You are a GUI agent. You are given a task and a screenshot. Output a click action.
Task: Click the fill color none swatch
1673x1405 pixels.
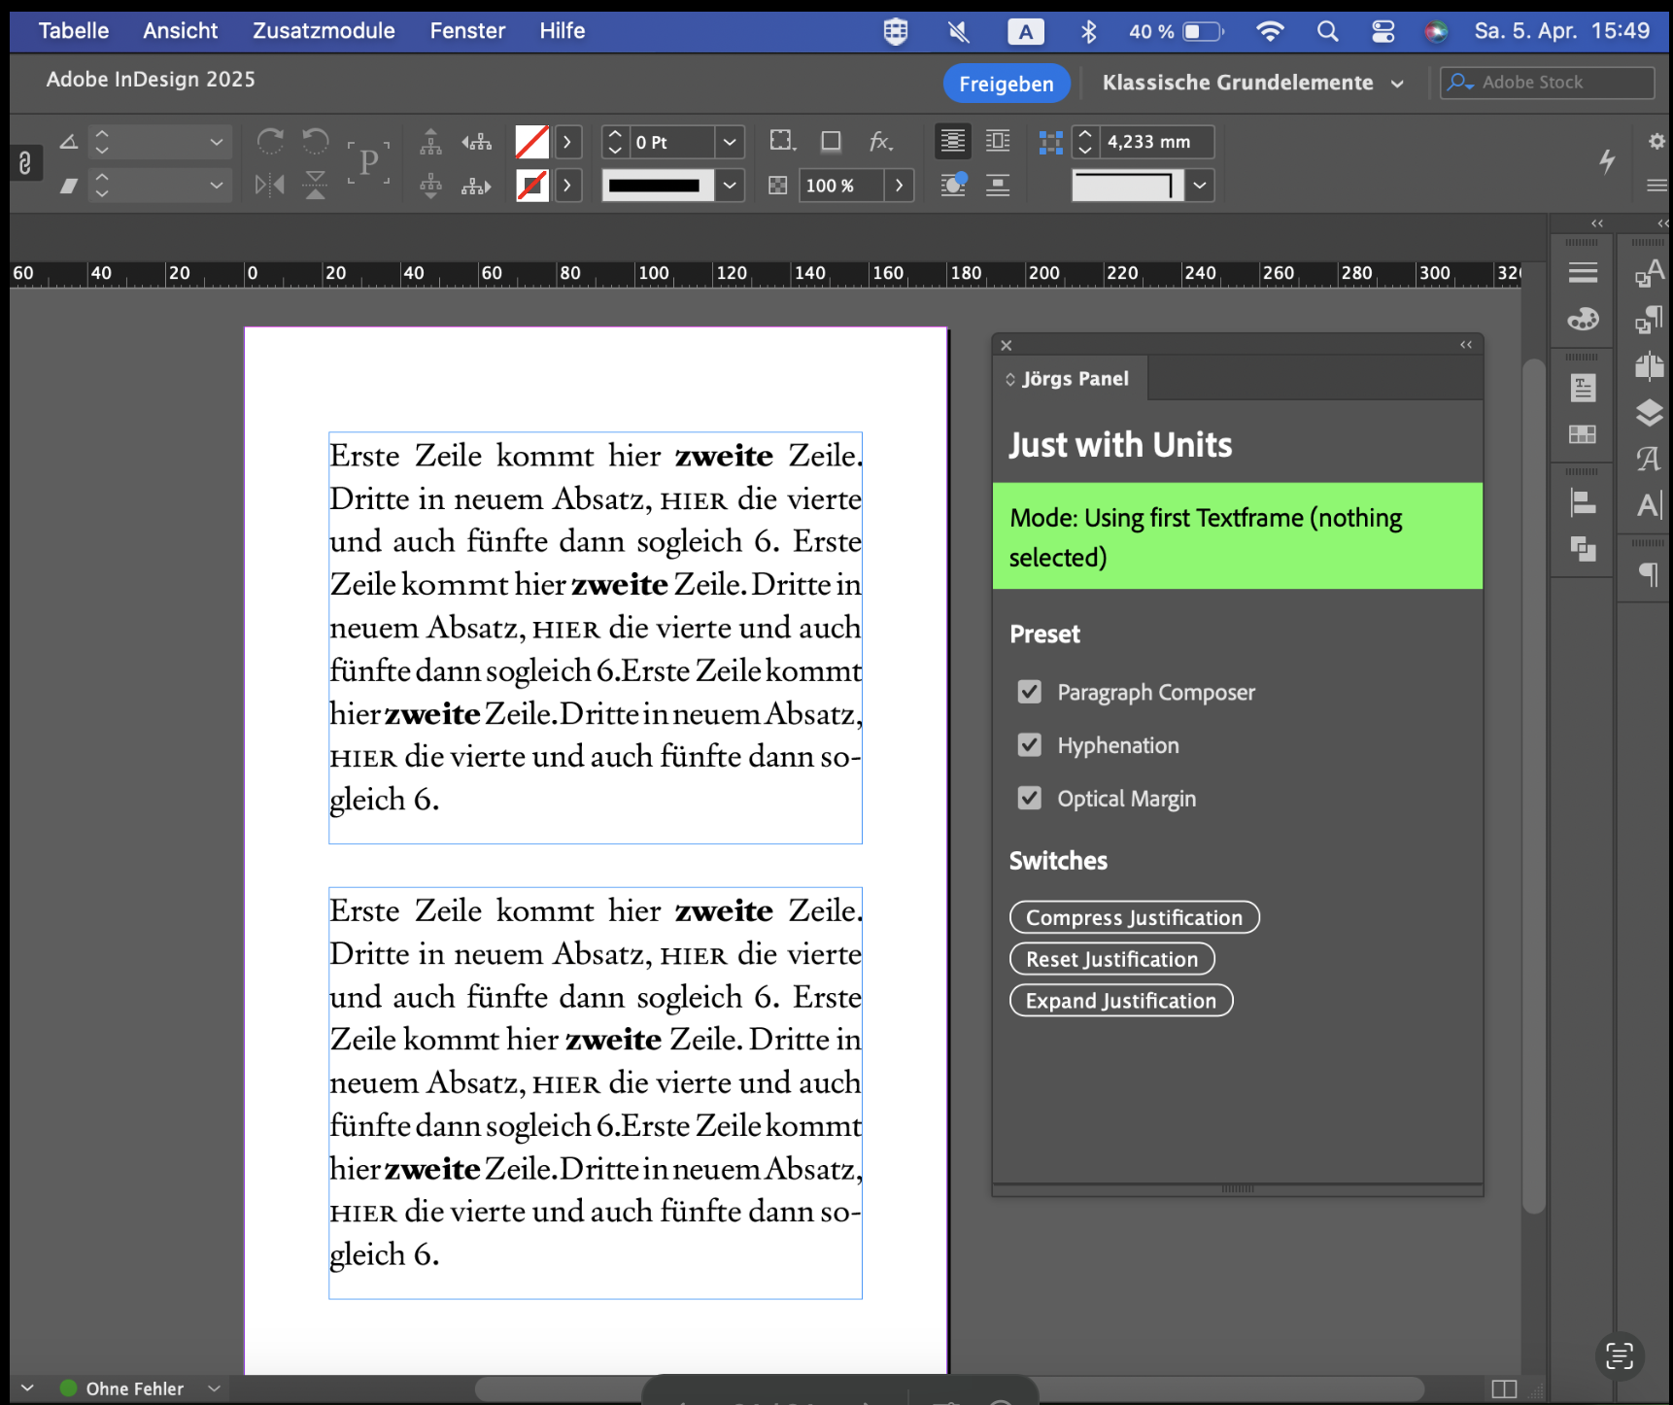tap(531, 142)
